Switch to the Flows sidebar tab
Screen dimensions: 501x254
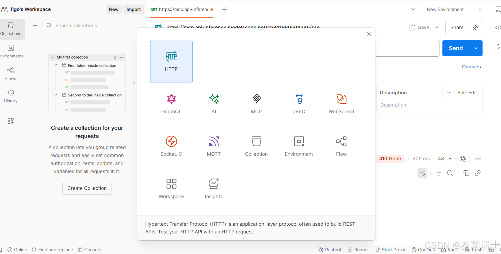click(11, 74)
